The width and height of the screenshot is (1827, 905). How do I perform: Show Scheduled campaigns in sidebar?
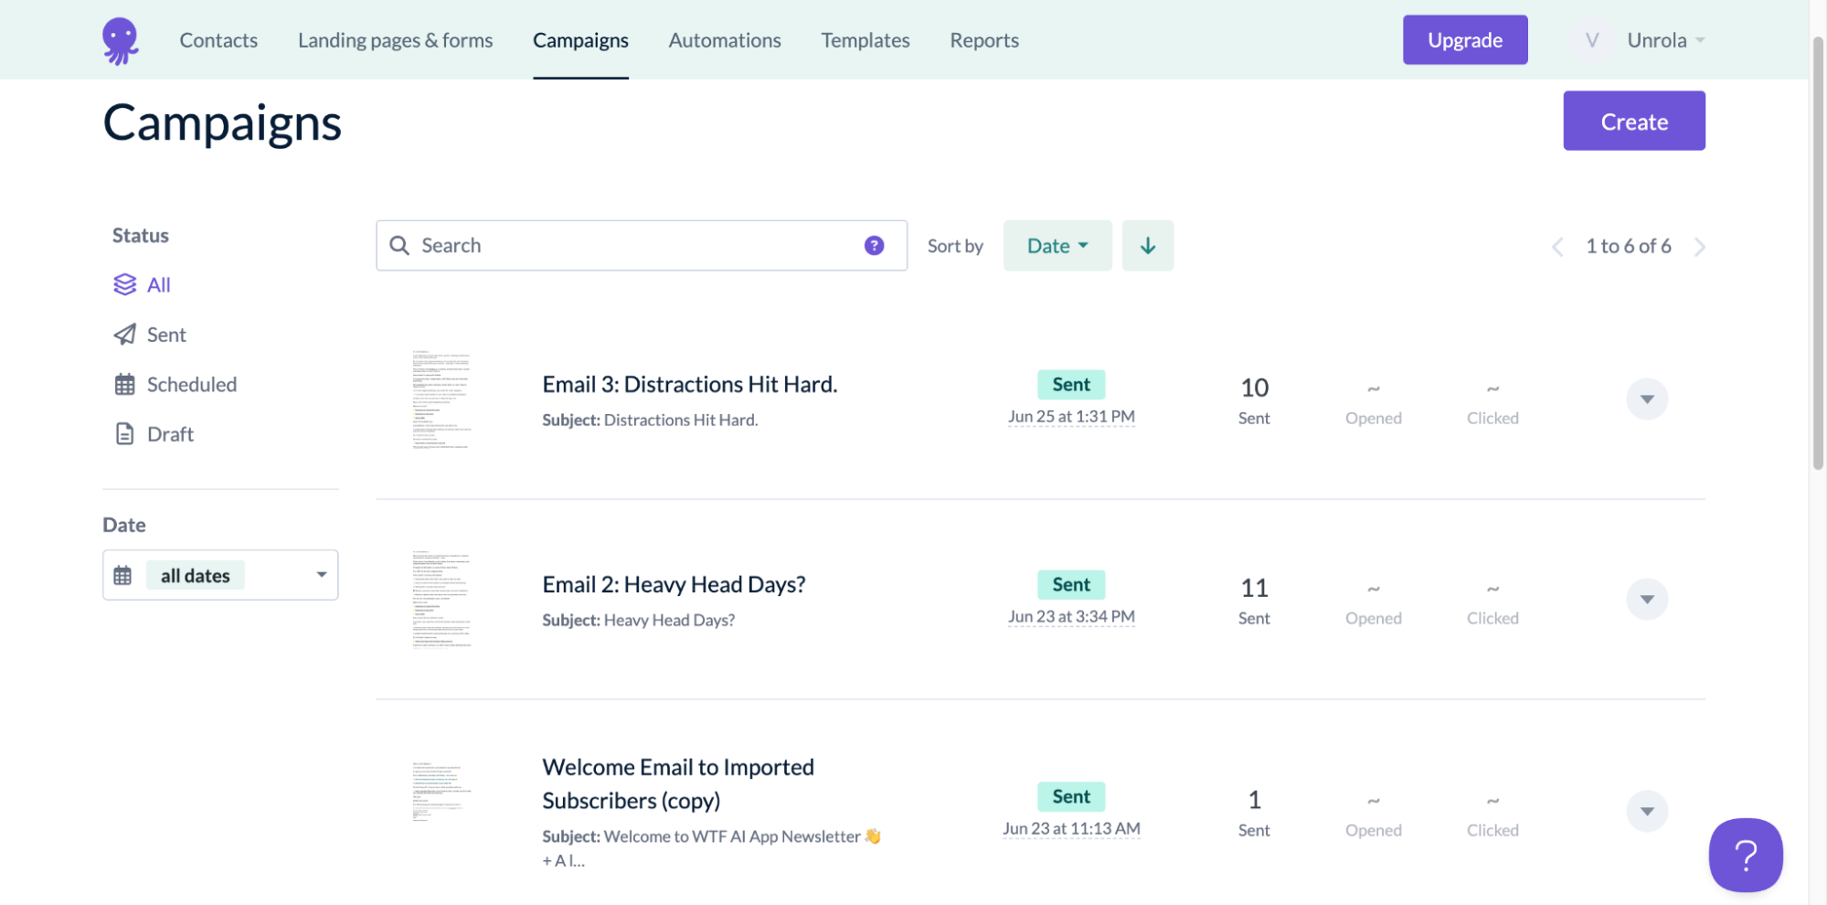tap(192, 384)
